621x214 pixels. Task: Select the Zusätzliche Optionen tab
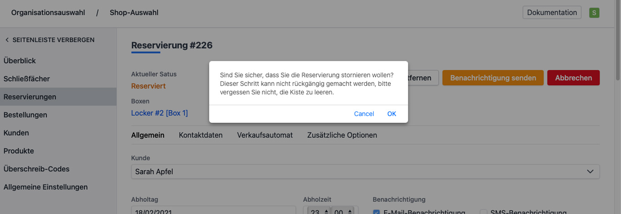[x=342, y=135]
